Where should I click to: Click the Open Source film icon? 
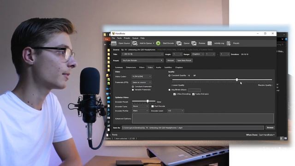114,43
